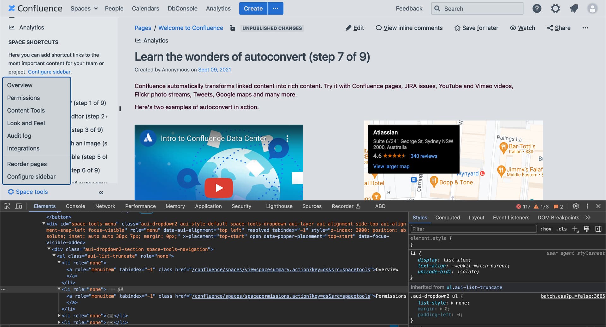606x327 pixels.
Task: Open the Space tools button
Action: (x=28, y=192)
